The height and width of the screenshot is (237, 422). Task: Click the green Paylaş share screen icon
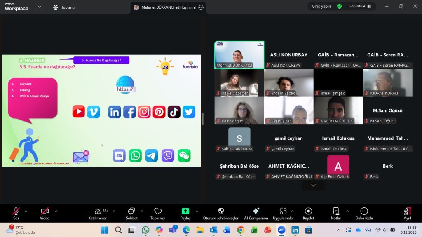pyautogui.click(x=185, y=211)
